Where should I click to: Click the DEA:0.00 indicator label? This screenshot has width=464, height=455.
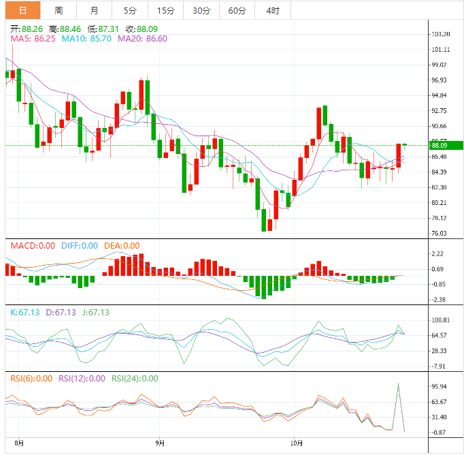tap(122, 246)
